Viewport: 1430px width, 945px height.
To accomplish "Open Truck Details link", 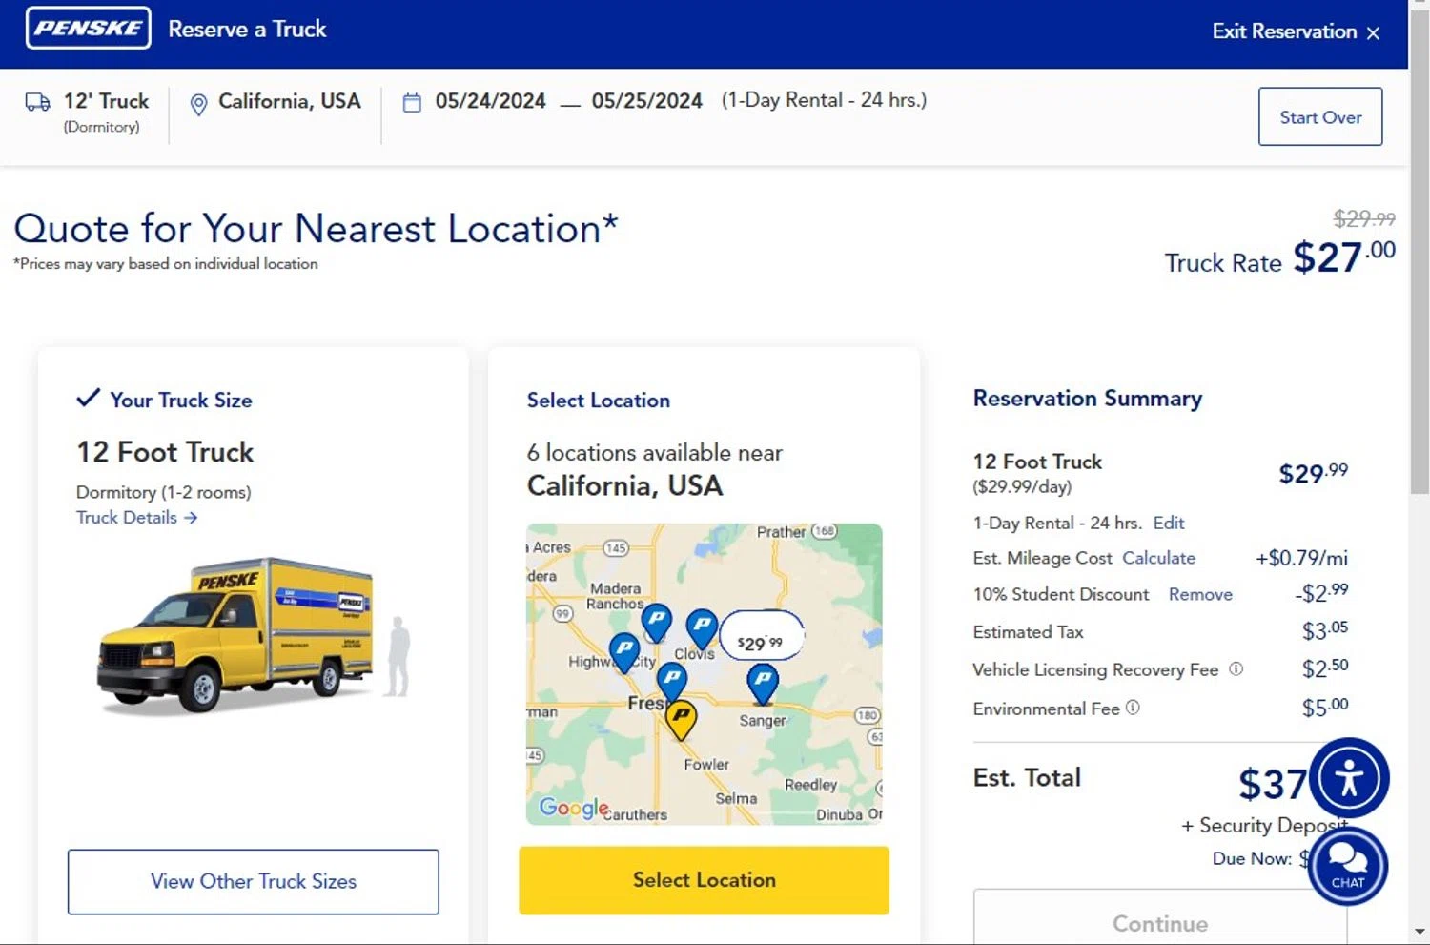I will coord(127,517).
